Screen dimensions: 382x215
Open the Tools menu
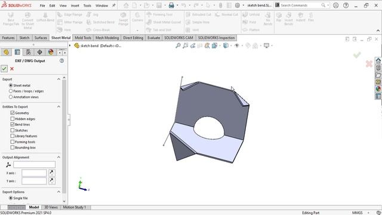(x=87, y=5)
